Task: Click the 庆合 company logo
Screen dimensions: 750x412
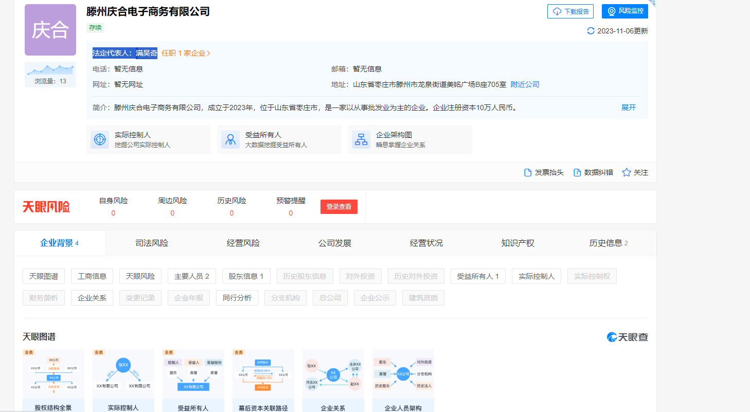Action: pyautogui.click(x=50, y=30)
